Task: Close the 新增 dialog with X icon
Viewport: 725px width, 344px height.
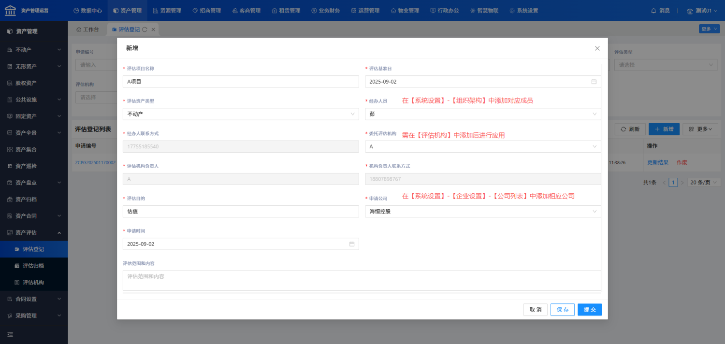Action: (x=597, y=48)
